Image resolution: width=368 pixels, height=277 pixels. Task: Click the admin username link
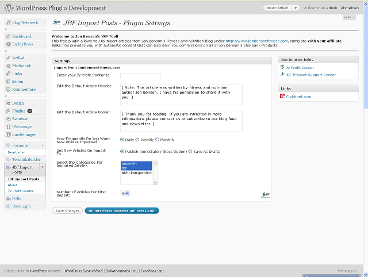[332, 8]
